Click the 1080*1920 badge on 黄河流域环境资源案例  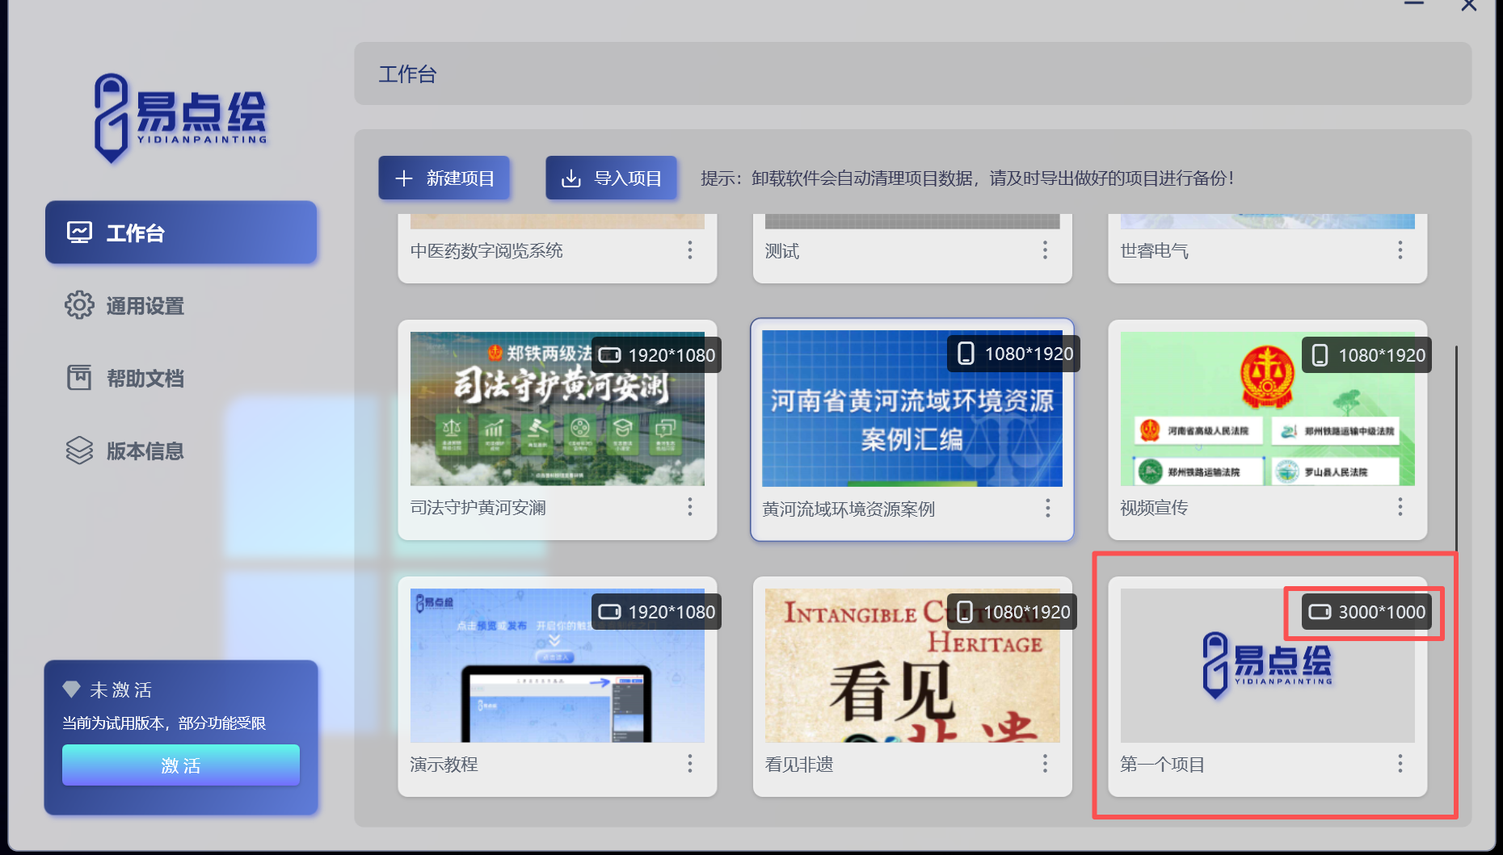(x=1013, y=354)
